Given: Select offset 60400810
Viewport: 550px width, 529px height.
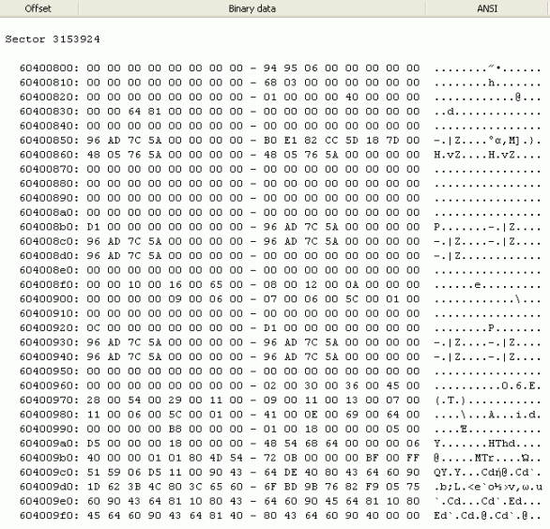Looking at the screenshot, I should pos(49,83).
